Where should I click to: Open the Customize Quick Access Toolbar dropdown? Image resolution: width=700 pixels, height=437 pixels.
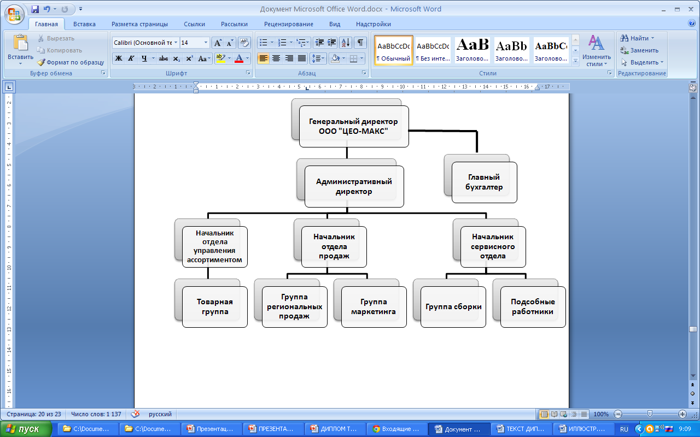click(x=81, y=9)
